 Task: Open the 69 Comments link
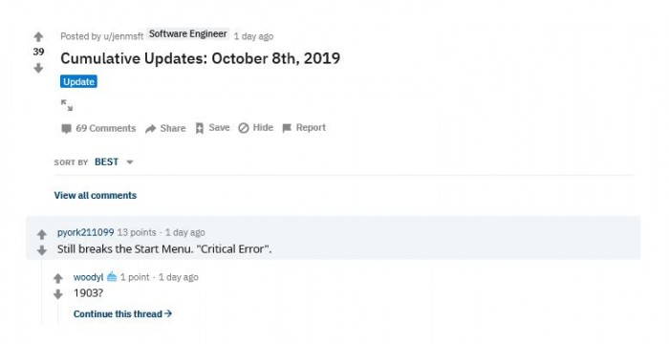pos(98,128)
